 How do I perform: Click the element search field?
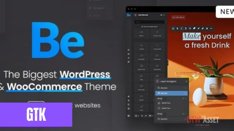[149, 22]
